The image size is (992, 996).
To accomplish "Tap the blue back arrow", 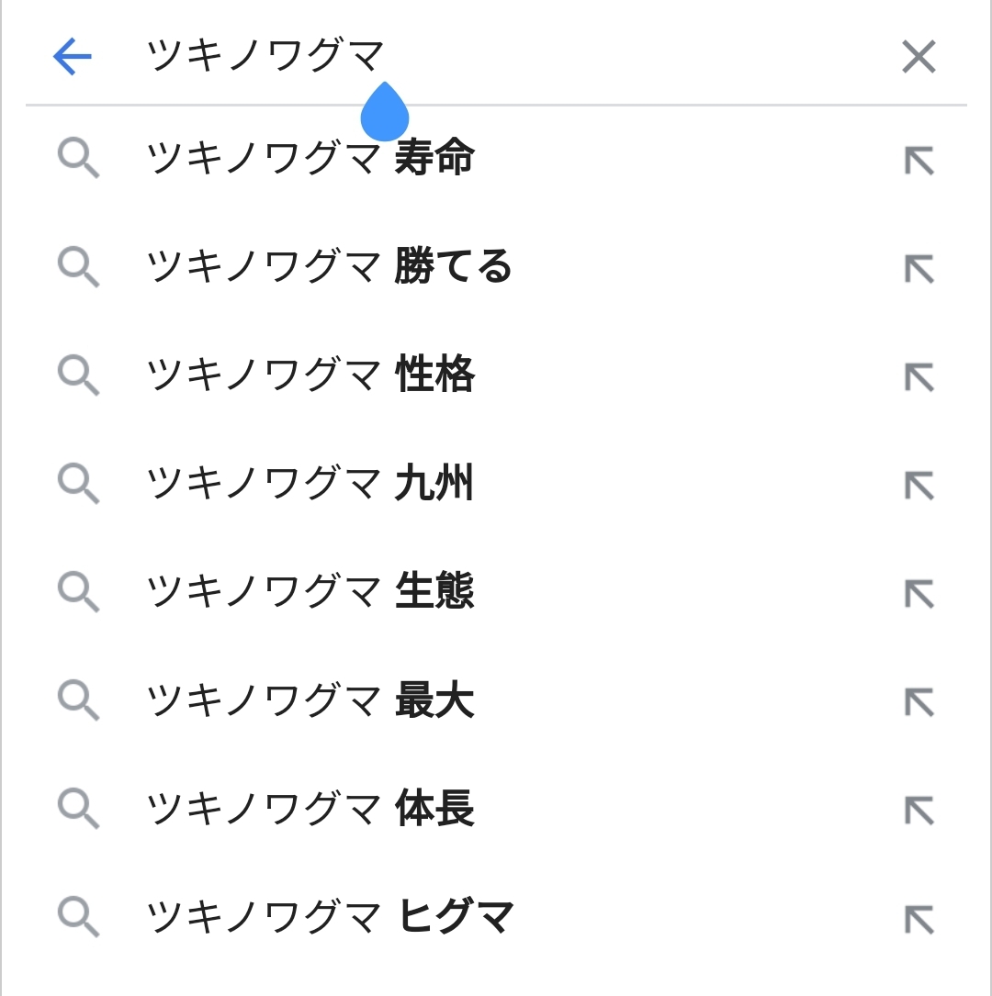I will 73,57.
